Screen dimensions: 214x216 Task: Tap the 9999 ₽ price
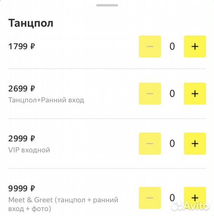(22, 188)
